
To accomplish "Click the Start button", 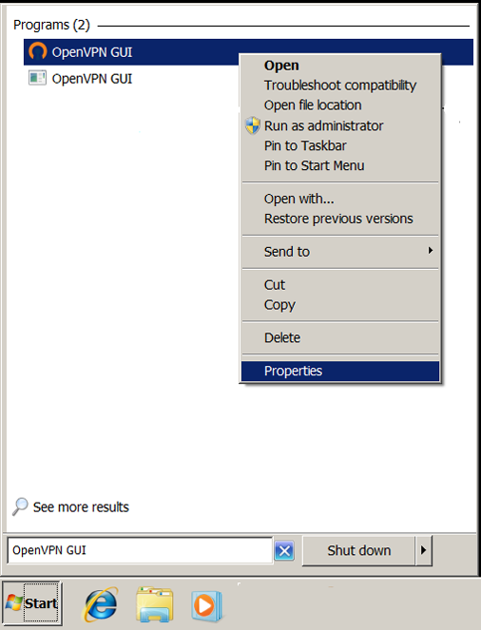I will click(32, 602).
